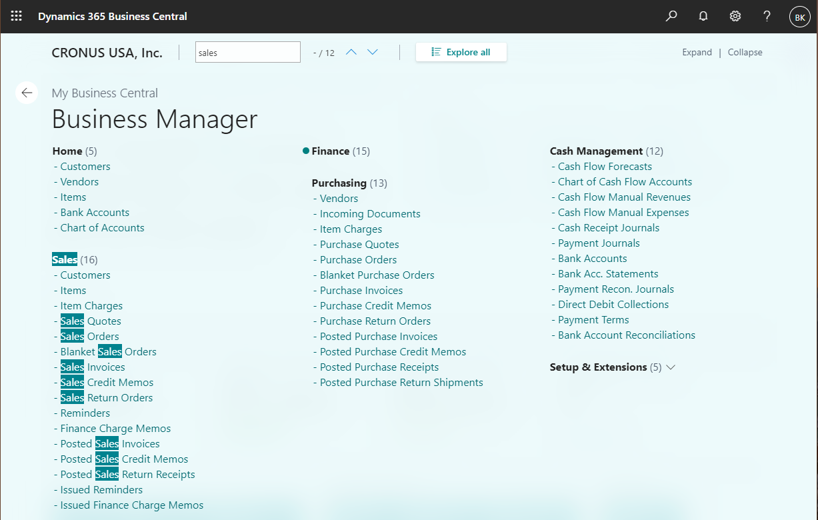Open Purchase Orders link
This screenshot has width=818, height=520.
click(358, 260)
